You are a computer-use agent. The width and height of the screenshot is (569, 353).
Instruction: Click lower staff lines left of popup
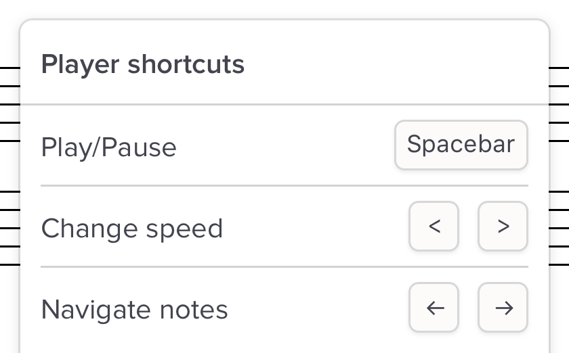[x=9, y=228]
